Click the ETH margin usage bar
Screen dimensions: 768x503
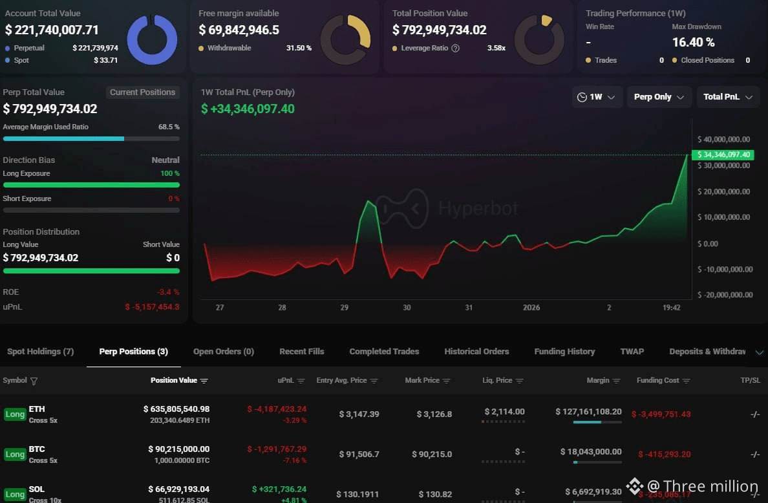click(x=597, y=422)
